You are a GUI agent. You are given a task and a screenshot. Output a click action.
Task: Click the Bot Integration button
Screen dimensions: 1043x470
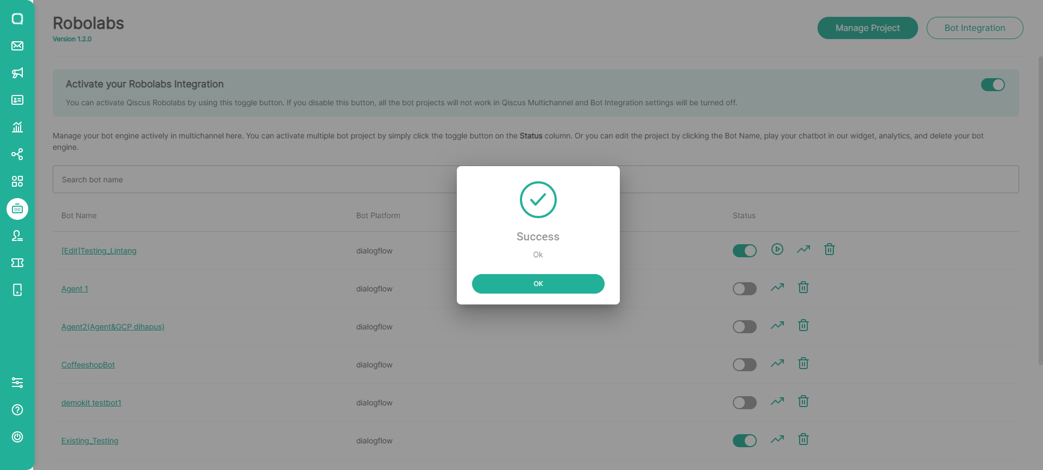[975, 28]
